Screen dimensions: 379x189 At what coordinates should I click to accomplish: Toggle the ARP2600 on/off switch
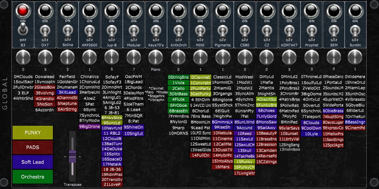coord(90,31)
